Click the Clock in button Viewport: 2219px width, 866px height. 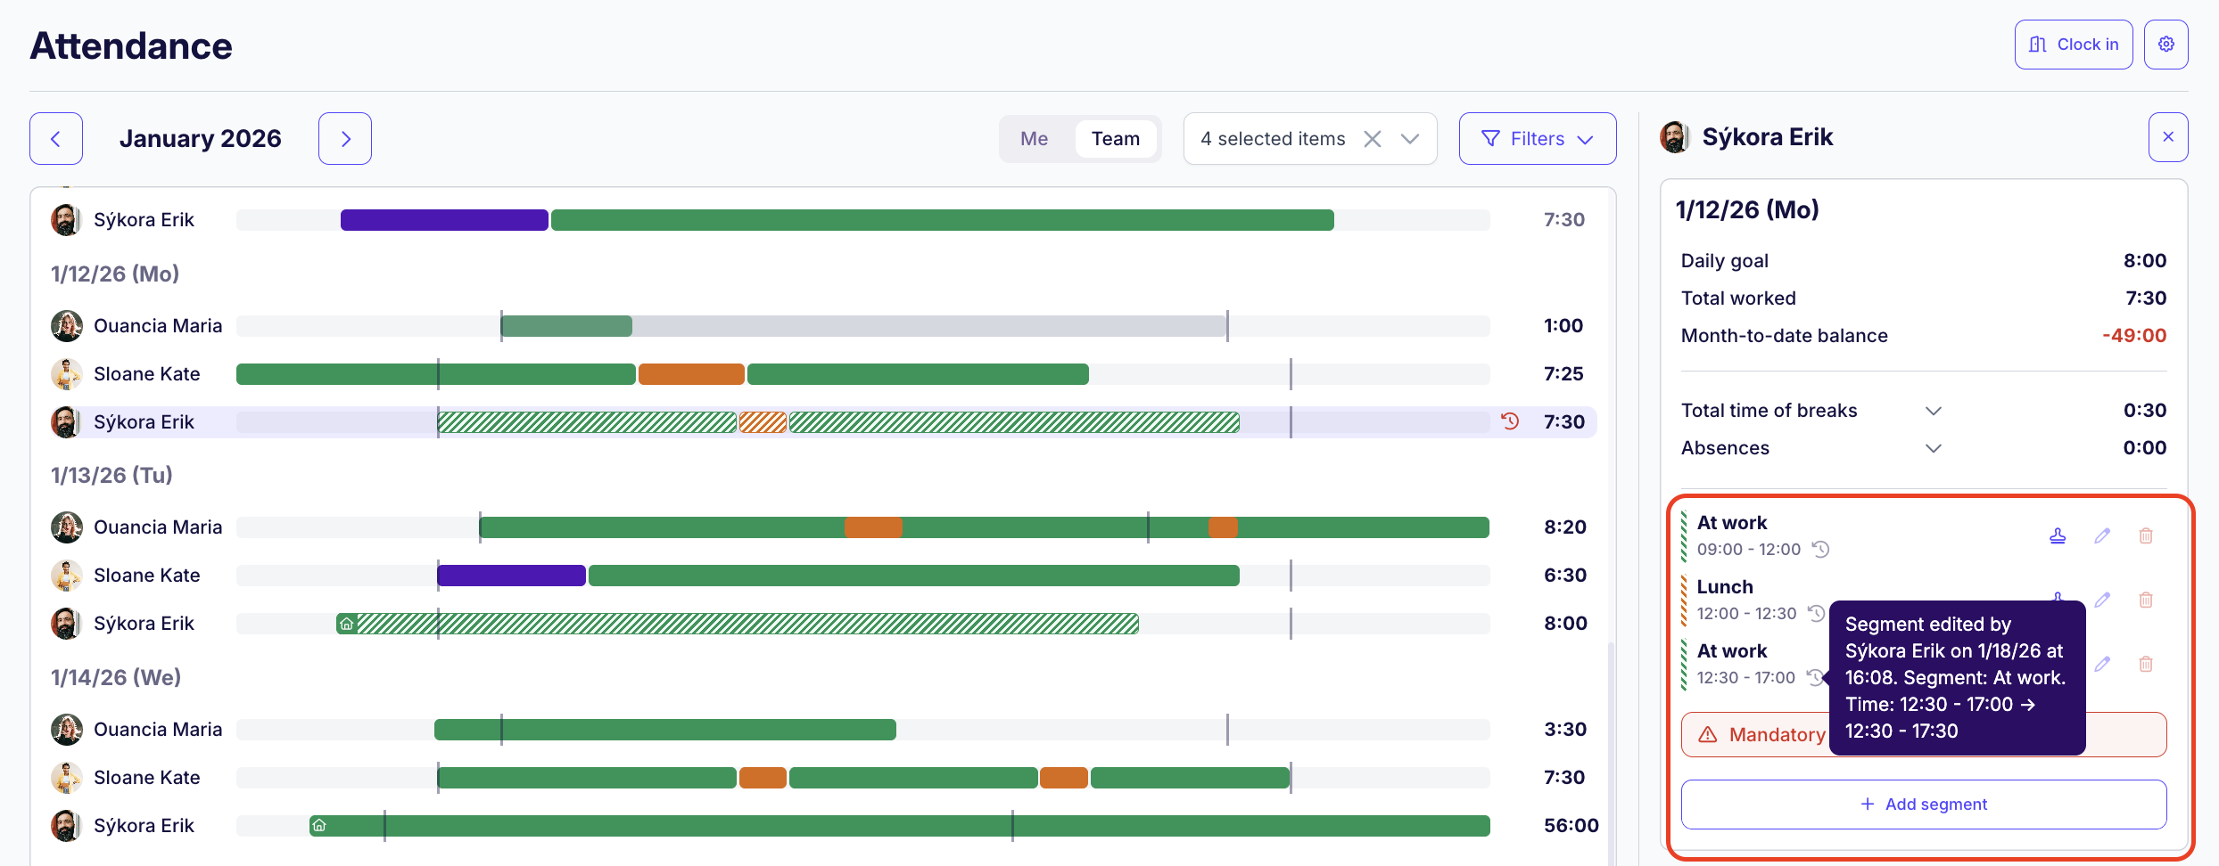tap(2073, 45)
